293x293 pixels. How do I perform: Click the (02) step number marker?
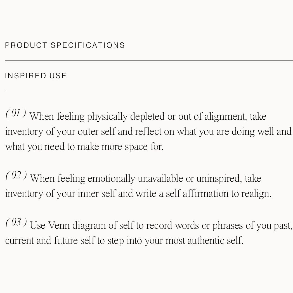(16, 176)
